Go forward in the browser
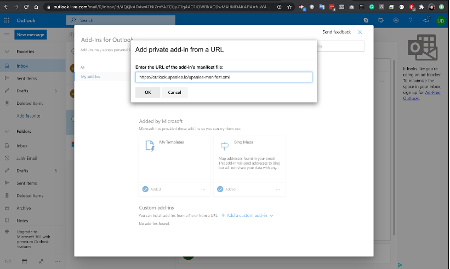The height and width of the screenshot is (269, 450). point(16,7)
